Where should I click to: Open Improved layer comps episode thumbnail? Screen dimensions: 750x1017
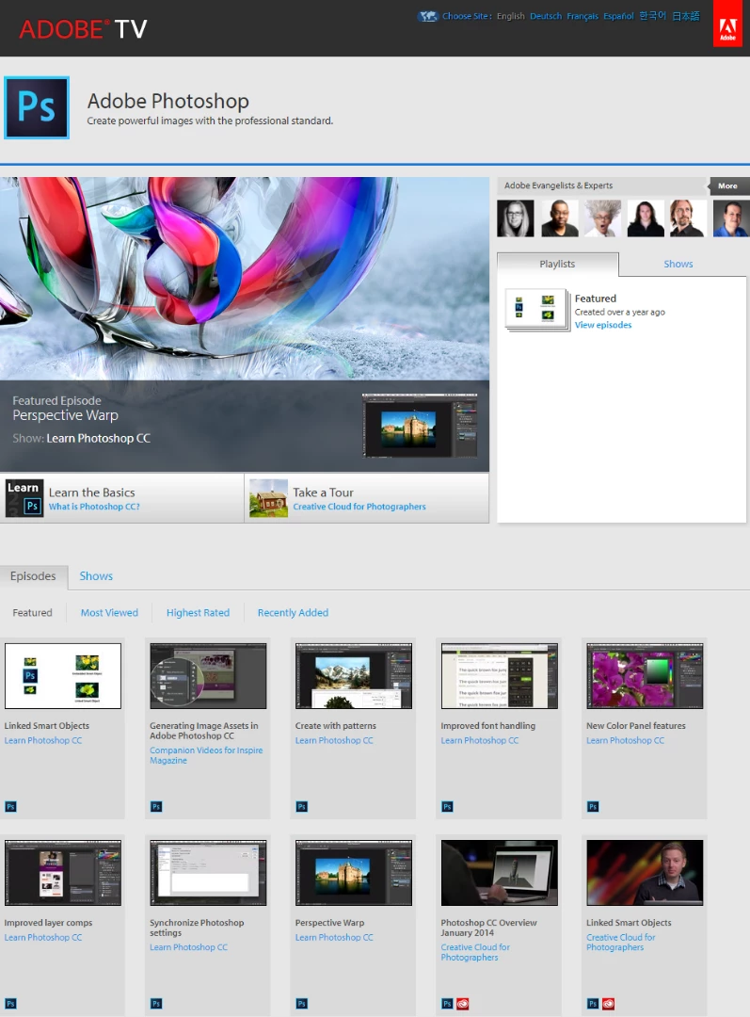[63, 873]
